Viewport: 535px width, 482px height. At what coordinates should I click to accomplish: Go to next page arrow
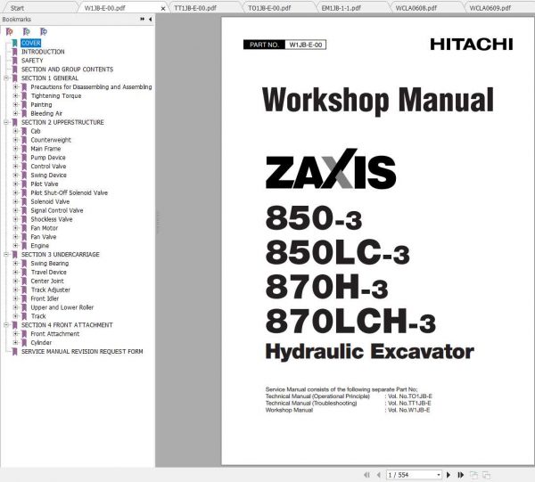tap(449, 475)
